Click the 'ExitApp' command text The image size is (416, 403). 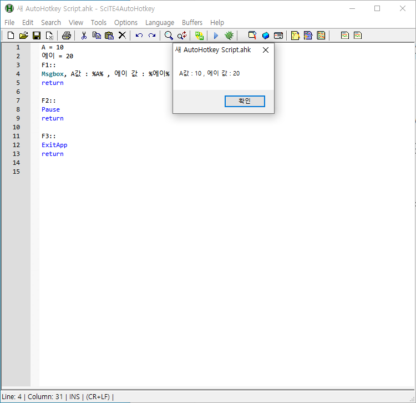[54, 145]
